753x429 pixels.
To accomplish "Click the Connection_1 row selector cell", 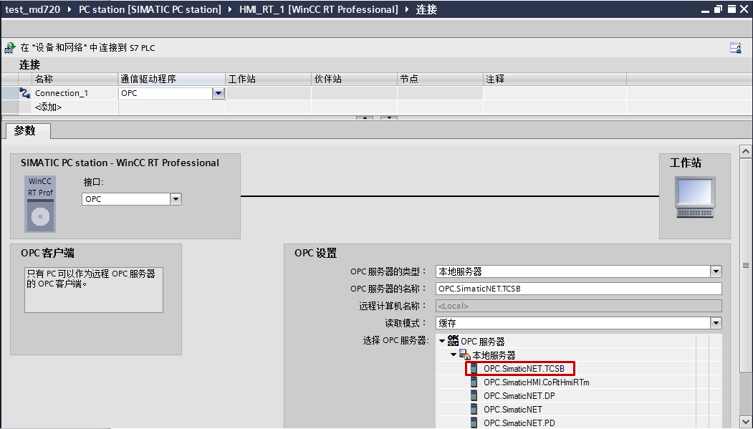I will (x=9, y=93).
